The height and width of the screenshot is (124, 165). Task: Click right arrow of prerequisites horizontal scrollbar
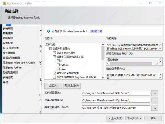click(x=157, y=64)
